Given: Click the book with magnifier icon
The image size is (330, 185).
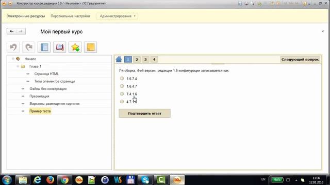Looking at the screenshot, I should point(60,47).
